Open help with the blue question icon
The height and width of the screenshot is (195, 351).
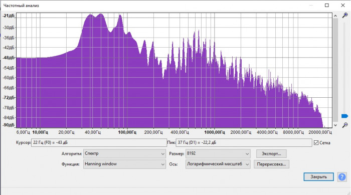point(342,177)
